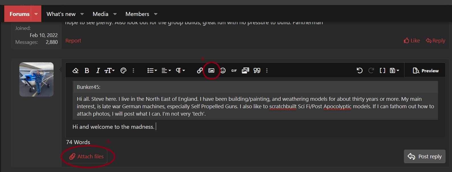This screenshot has width=452, height=172.
Task: Open the list options dropdown
Action: point(152,71)
